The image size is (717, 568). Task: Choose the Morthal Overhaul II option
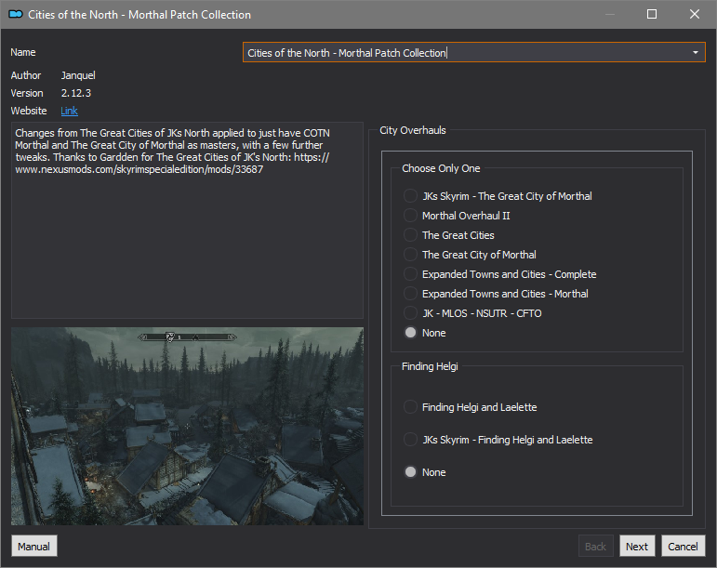457,216
